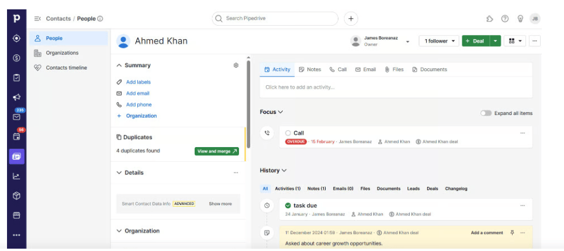
Task: Click the left panel vertical scrollbar
Action: click(248, 104)
